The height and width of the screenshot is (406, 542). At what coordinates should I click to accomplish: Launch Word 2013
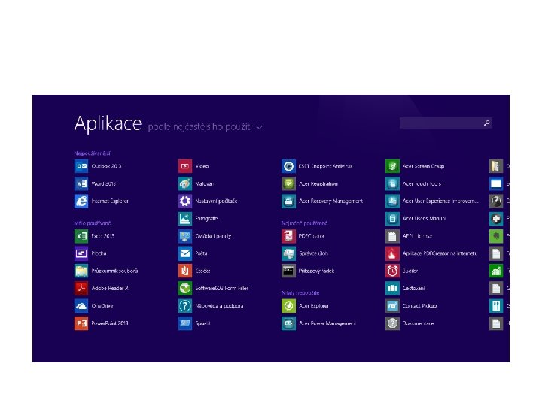coord(95,183)
